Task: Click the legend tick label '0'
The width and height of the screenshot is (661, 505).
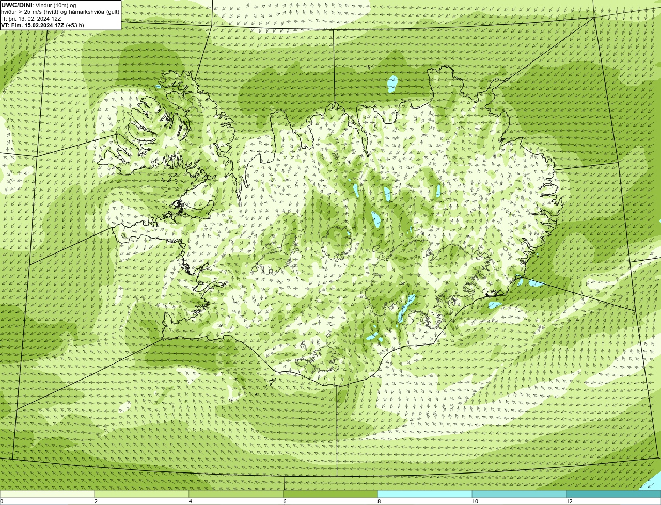Action: click(x=2, y=501)
